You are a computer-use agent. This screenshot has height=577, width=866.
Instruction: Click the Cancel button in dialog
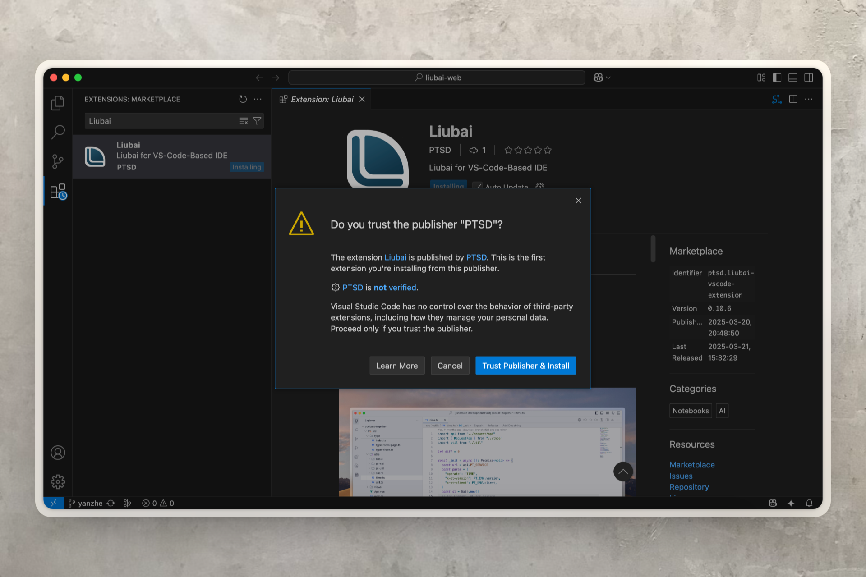[450, 366]
